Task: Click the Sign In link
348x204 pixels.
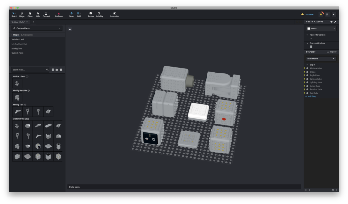Action: coord(309,15)
